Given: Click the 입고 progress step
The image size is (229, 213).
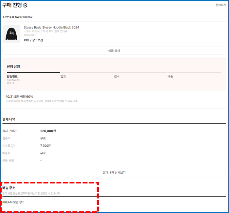Looking at the screenshot, I should pyautogui.click(x=63, y=76).
